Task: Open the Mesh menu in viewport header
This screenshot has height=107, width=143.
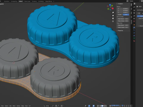Action: 14,106
